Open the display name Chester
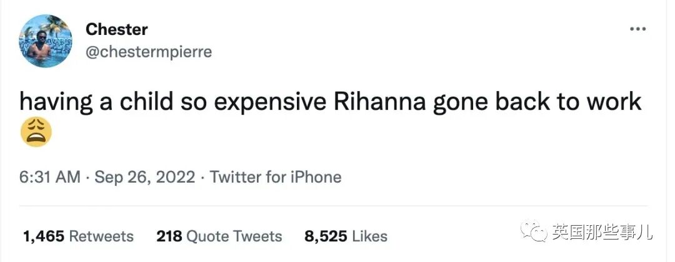This screenshot has height=262, width=675. [x=116, y=29]
